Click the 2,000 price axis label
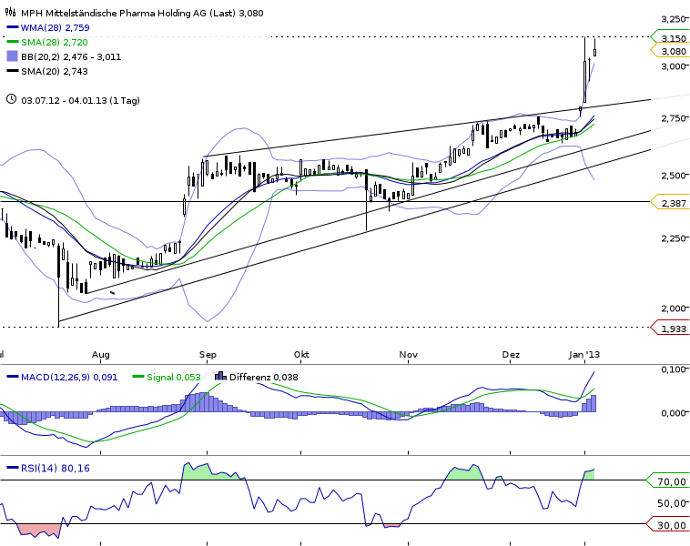 point(674,308)
